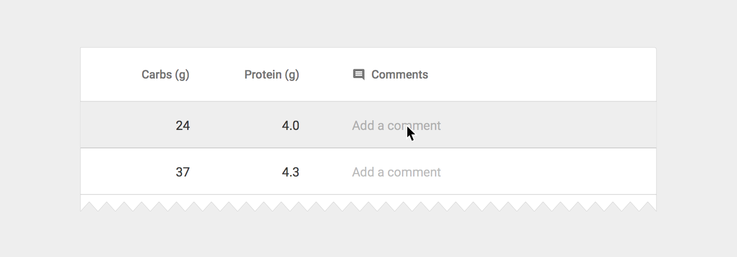Click the partial row above the torn edge
Screen dimensions: 737x257
(368, 199)
